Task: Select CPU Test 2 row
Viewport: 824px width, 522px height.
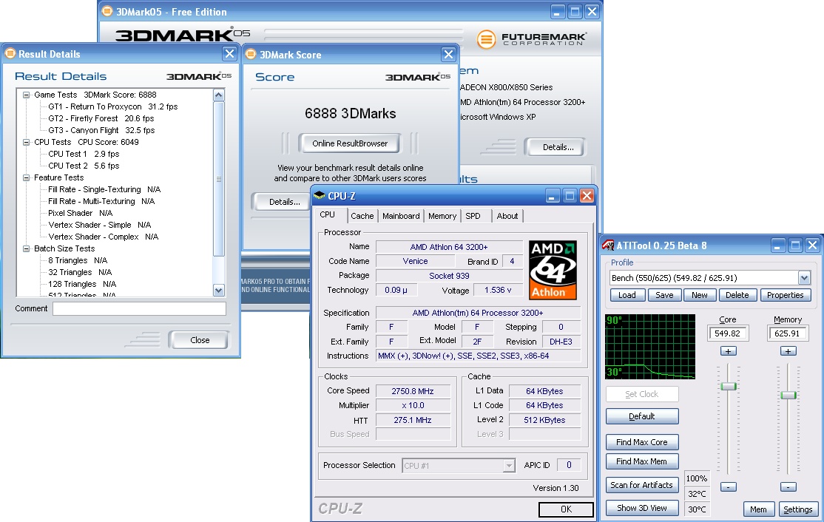Action: tap(84, 166)
